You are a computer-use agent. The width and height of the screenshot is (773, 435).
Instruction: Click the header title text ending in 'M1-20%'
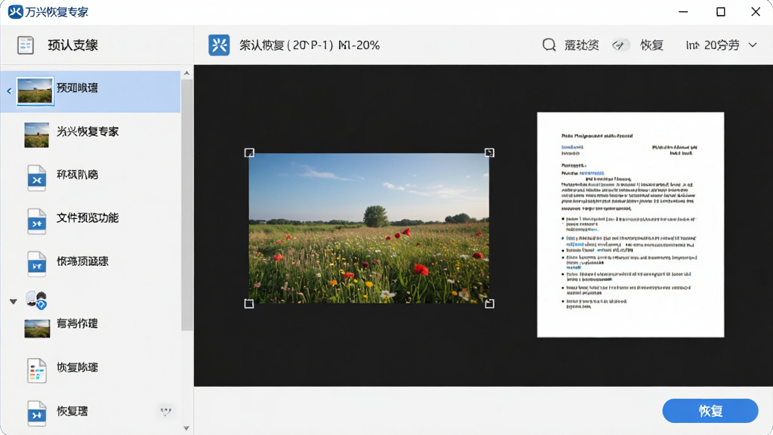(x=310, y=45)
